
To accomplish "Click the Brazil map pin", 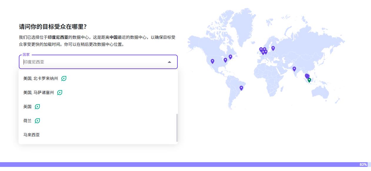I will (x=241, y=88).
